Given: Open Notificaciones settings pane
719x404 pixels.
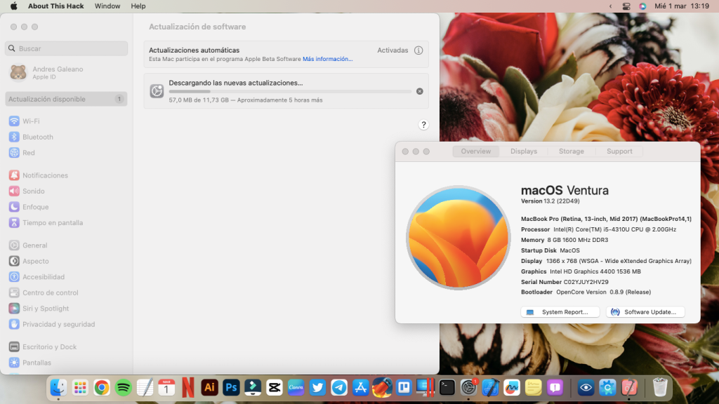Looking at the screenshot, I should 45,175.
